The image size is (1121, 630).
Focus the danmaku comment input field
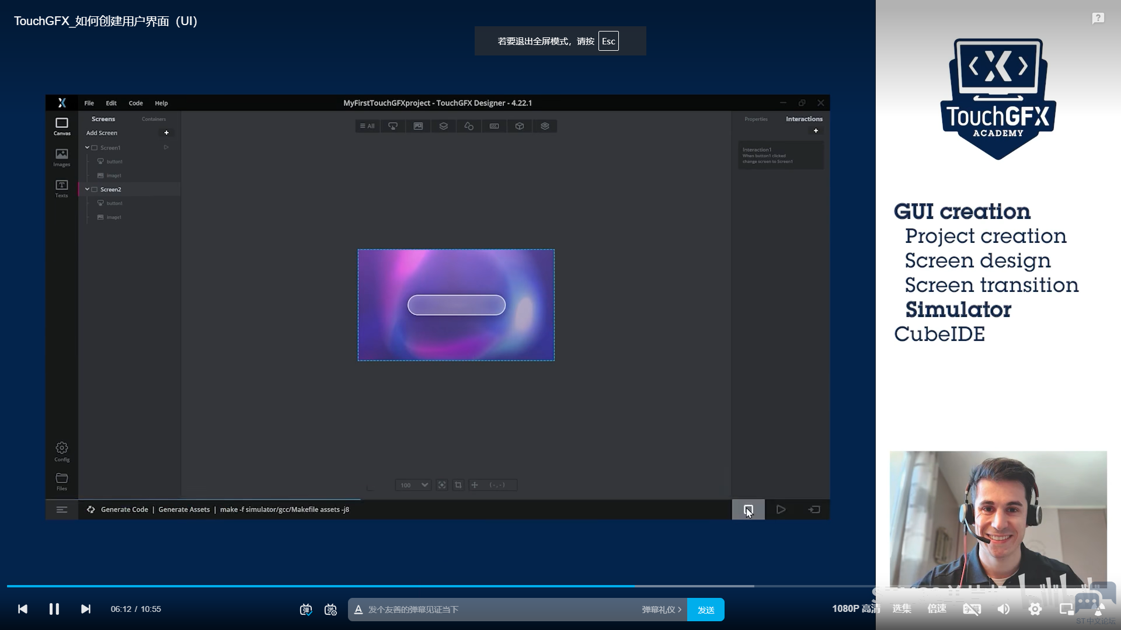click(502, 610)
